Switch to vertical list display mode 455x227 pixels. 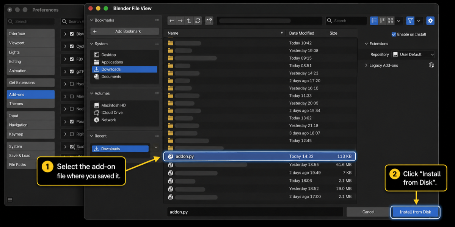coord(374,21)
